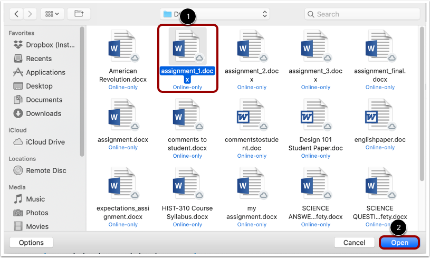Select the American Revolution.docx file icon
The image size is (430, 258).
(123, 46)
